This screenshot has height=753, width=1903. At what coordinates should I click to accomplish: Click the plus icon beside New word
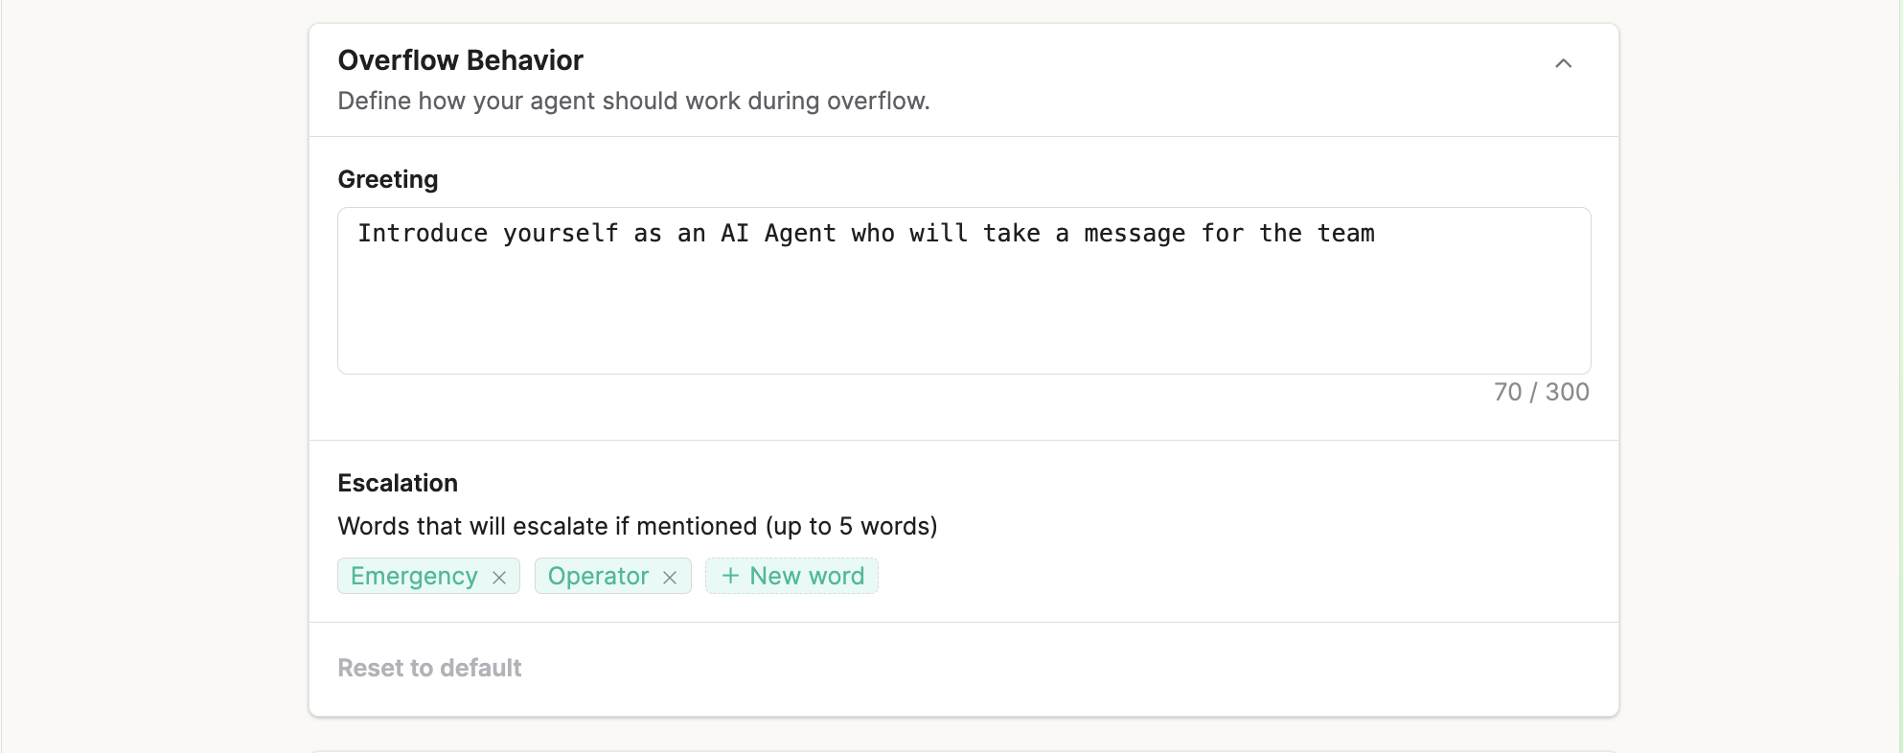730,576
